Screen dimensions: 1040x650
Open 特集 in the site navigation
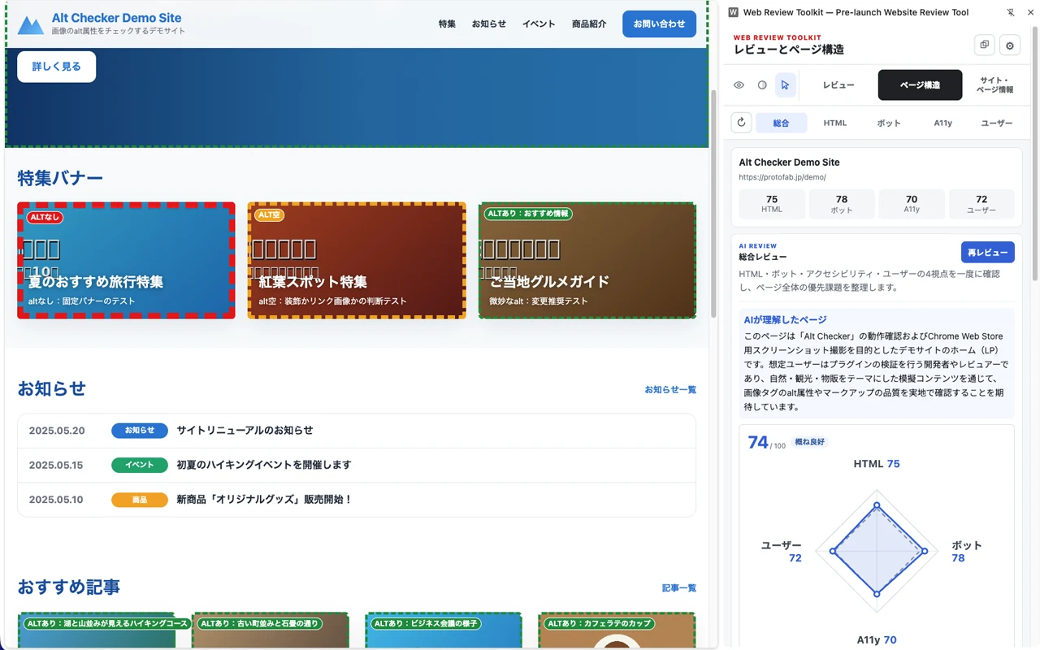pos(447,24)
